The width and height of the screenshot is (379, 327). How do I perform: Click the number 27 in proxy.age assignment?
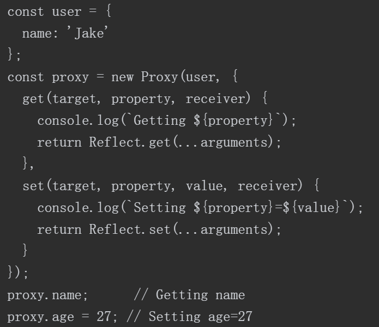coord(104,317)
